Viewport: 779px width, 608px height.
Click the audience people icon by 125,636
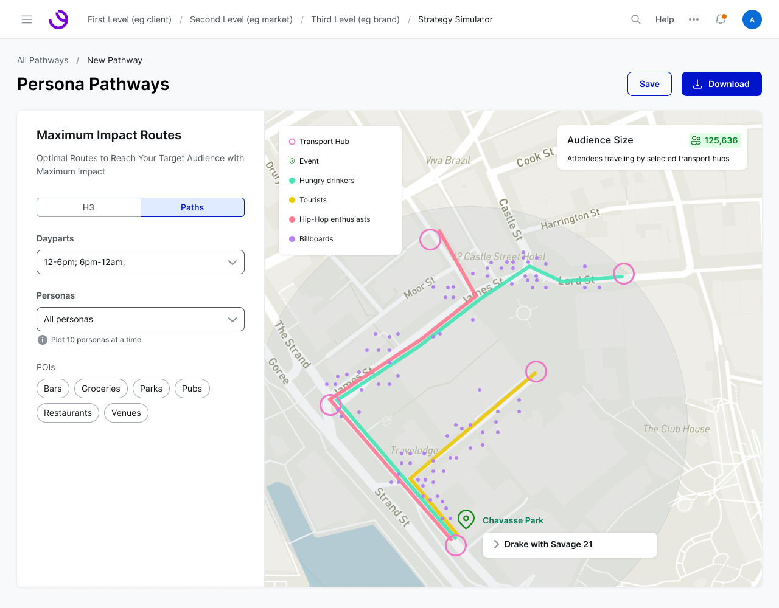coord(696,140)
